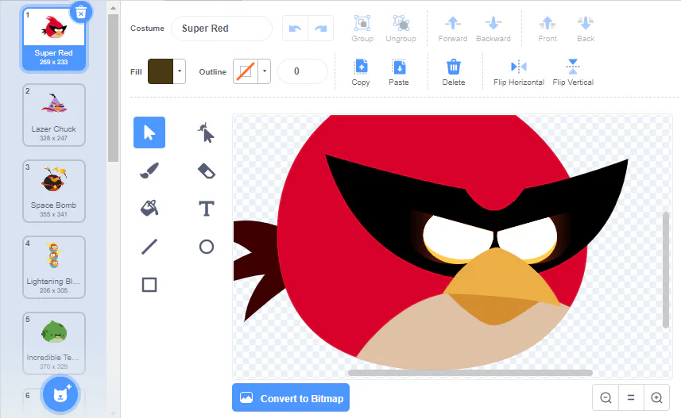Select the Fill bucket tool
The image size is (681, 418).
point(149,209)
